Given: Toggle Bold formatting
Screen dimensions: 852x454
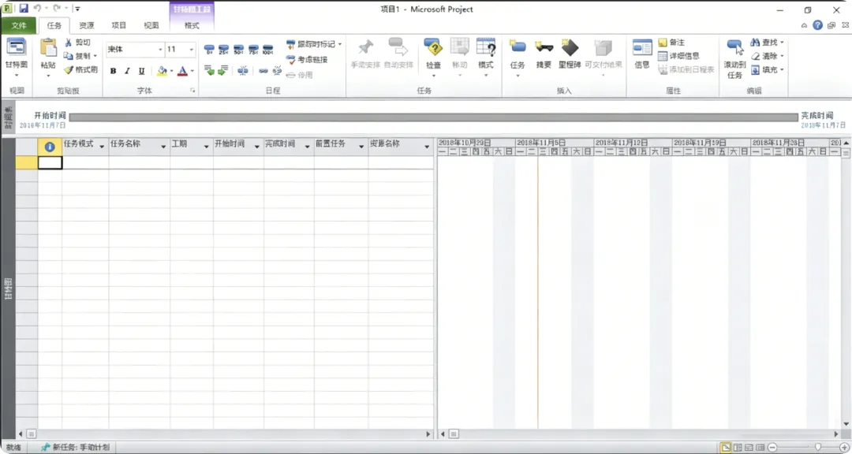Looking at the screenshot, I should coord(113,71).
